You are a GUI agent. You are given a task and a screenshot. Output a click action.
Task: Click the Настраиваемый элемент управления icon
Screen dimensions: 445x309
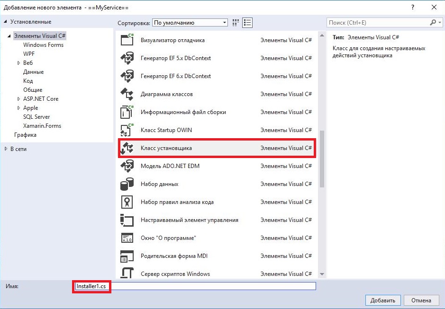point(127,220)
